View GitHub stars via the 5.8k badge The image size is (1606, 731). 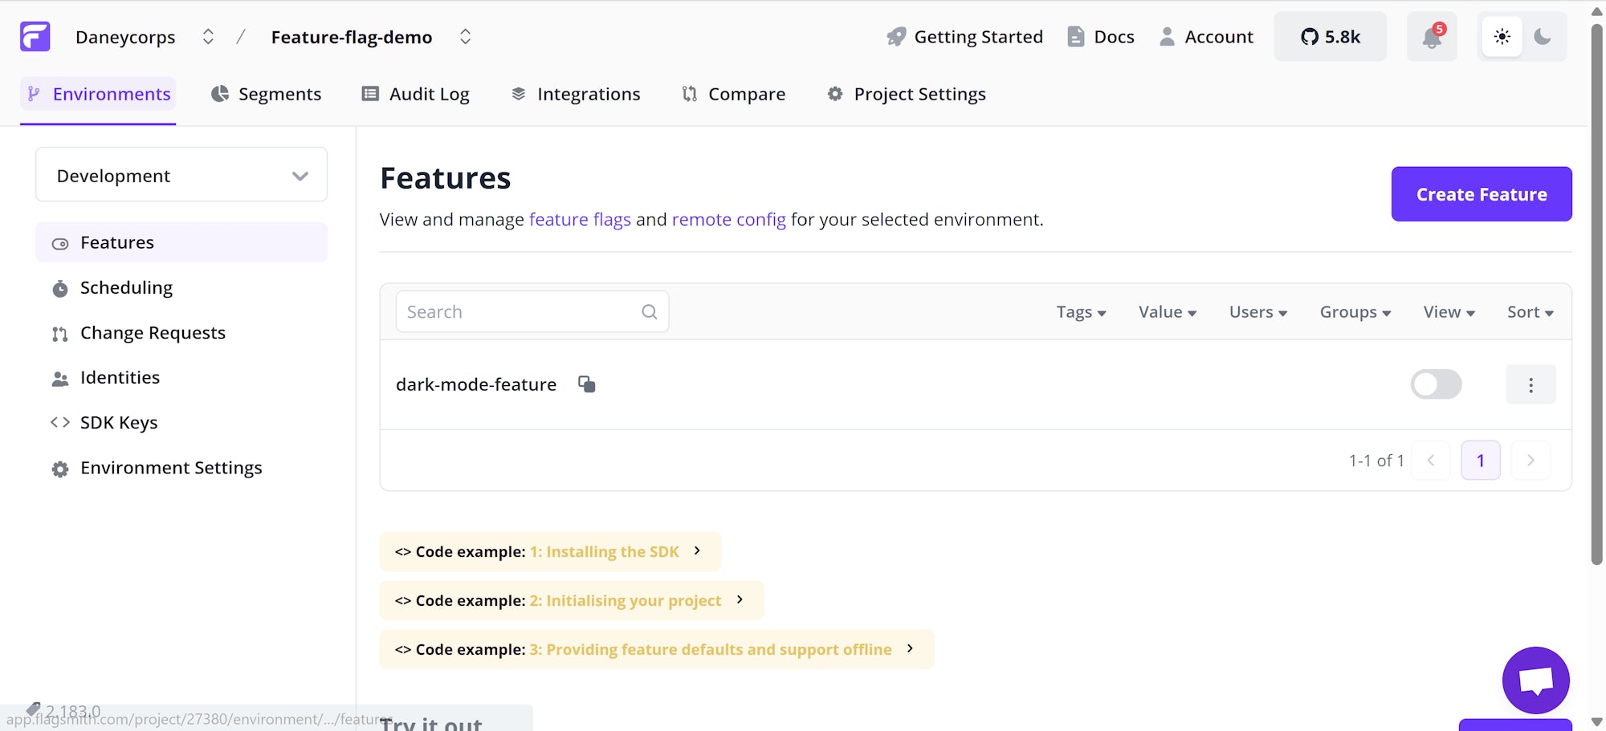[x=1330, y=36]
